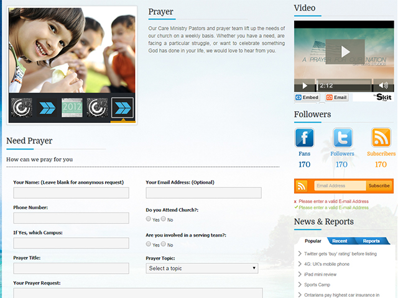Open 'Ontarians pay highest car insurance' article
Image resolution: width=398 pixels, height=298 pixels.
(341, 295)
